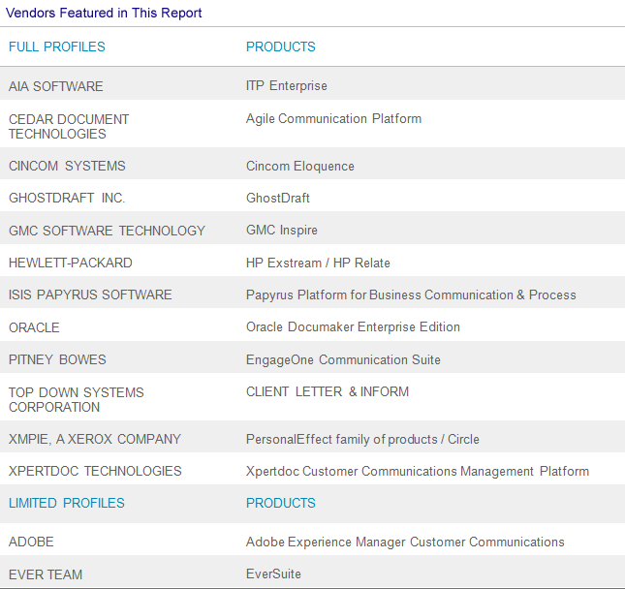Open ISIS PAPYRUS SOFTWARE profile
The width and height of the screenshot is (625, 589).
tap(90, 294)
